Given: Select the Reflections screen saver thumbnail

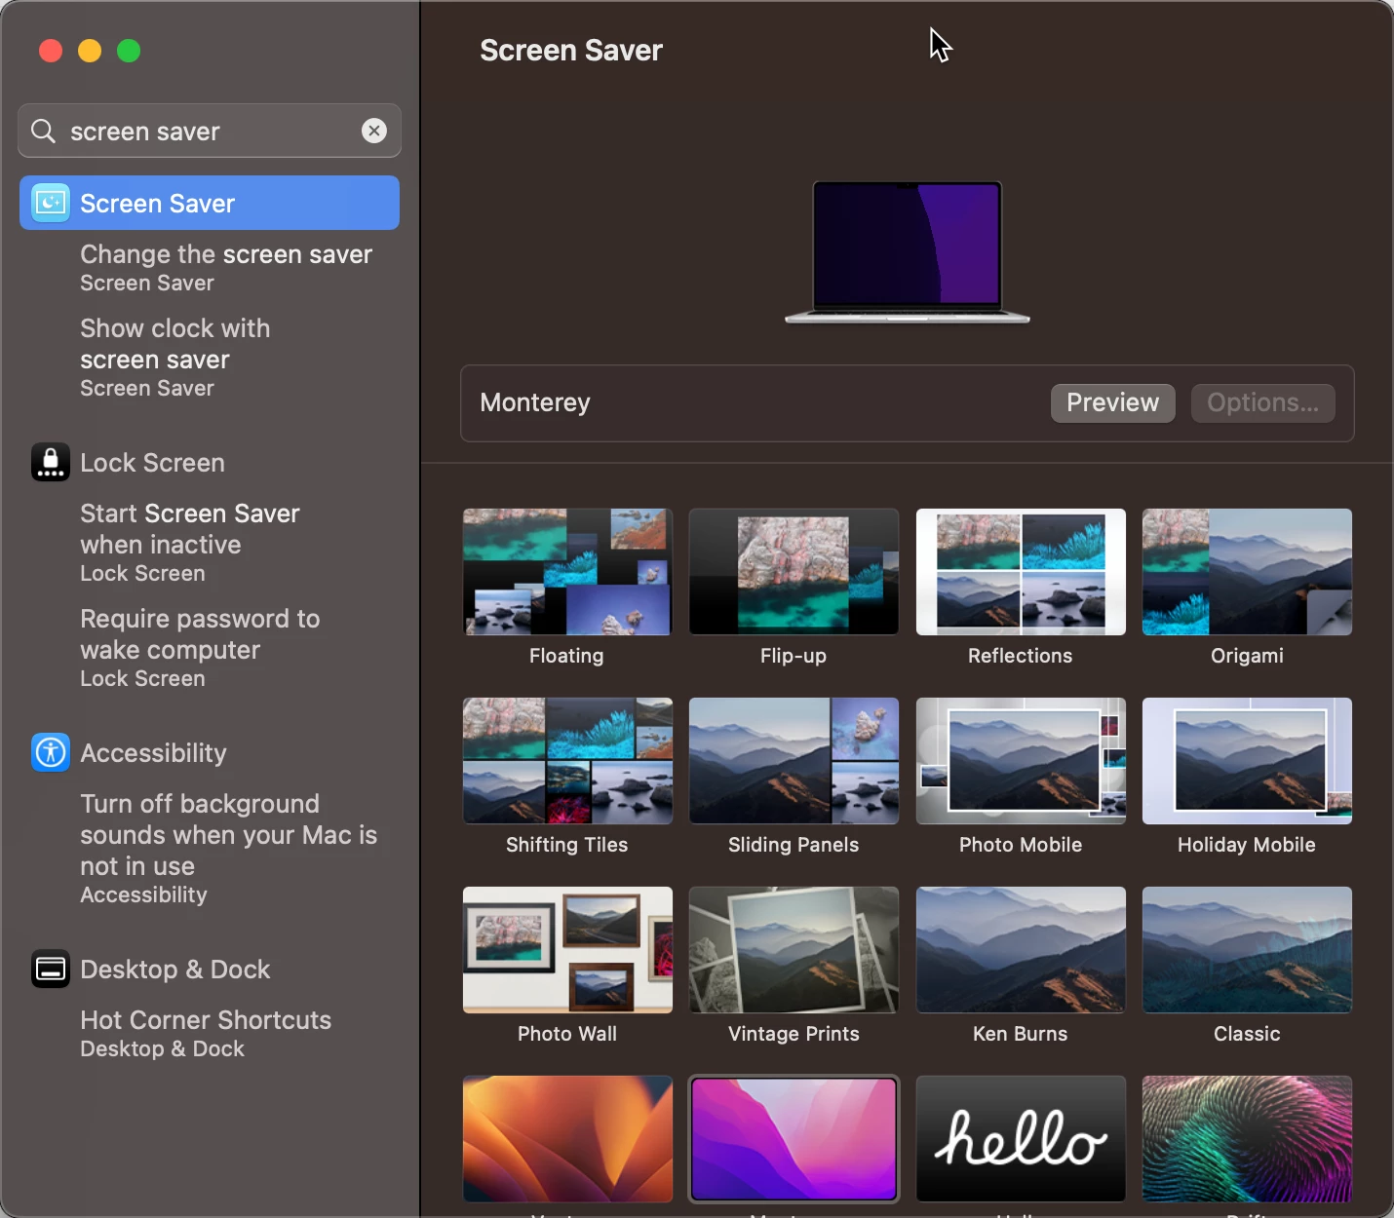Looking at the screenshot, I should 1021,572.
